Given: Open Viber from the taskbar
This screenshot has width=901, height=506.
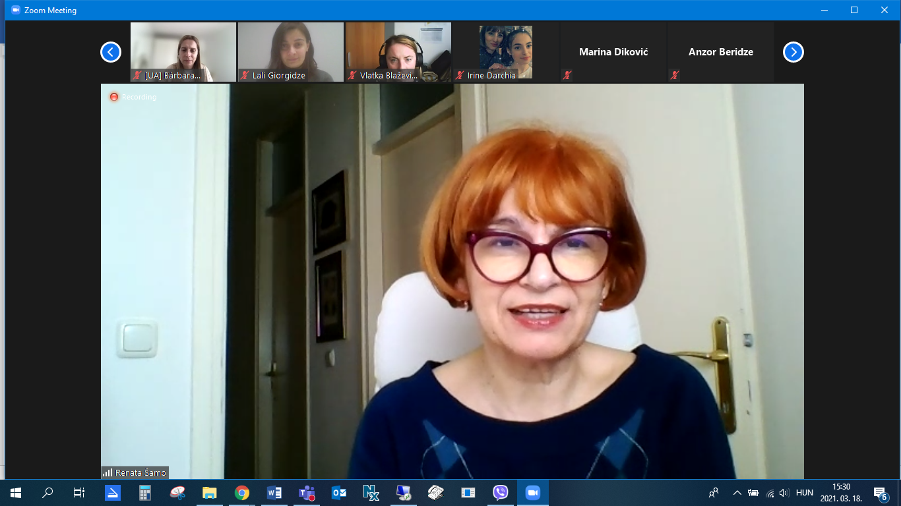Looking at the screenshot, I should coord(501,493).
